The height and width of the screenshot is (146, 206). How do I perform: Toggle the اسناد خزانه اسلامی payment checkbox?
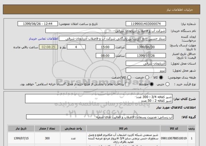pos(127,84)
